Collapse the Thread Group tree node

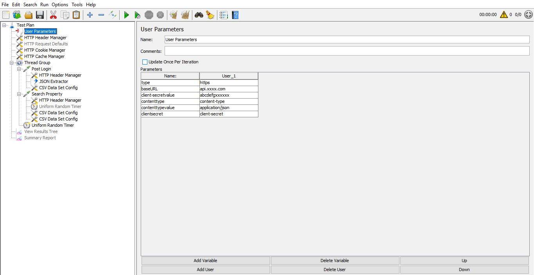point(12,62)
